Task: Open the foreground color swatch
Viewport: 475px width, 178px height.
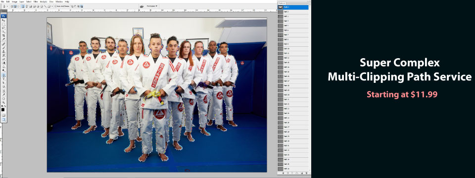Action: click(3, 110)
